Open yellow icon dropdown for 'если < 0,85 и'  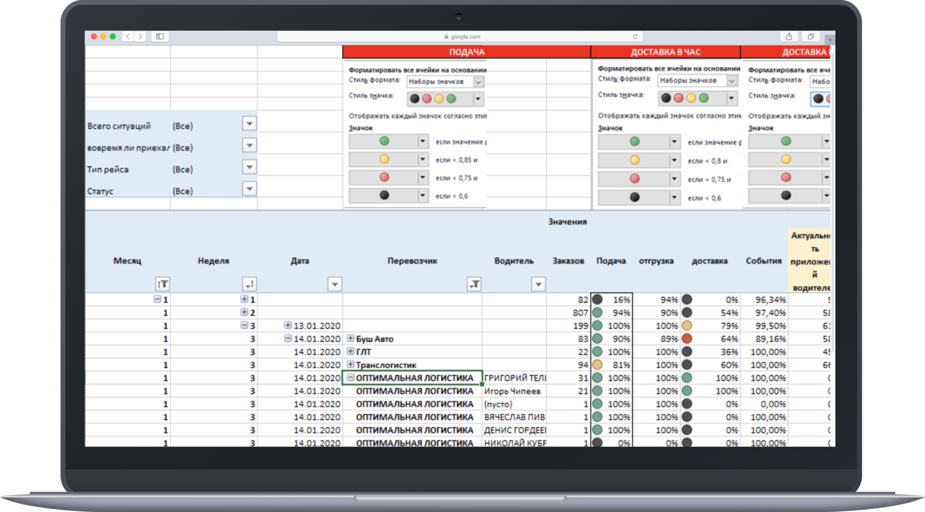pos(423,160)
